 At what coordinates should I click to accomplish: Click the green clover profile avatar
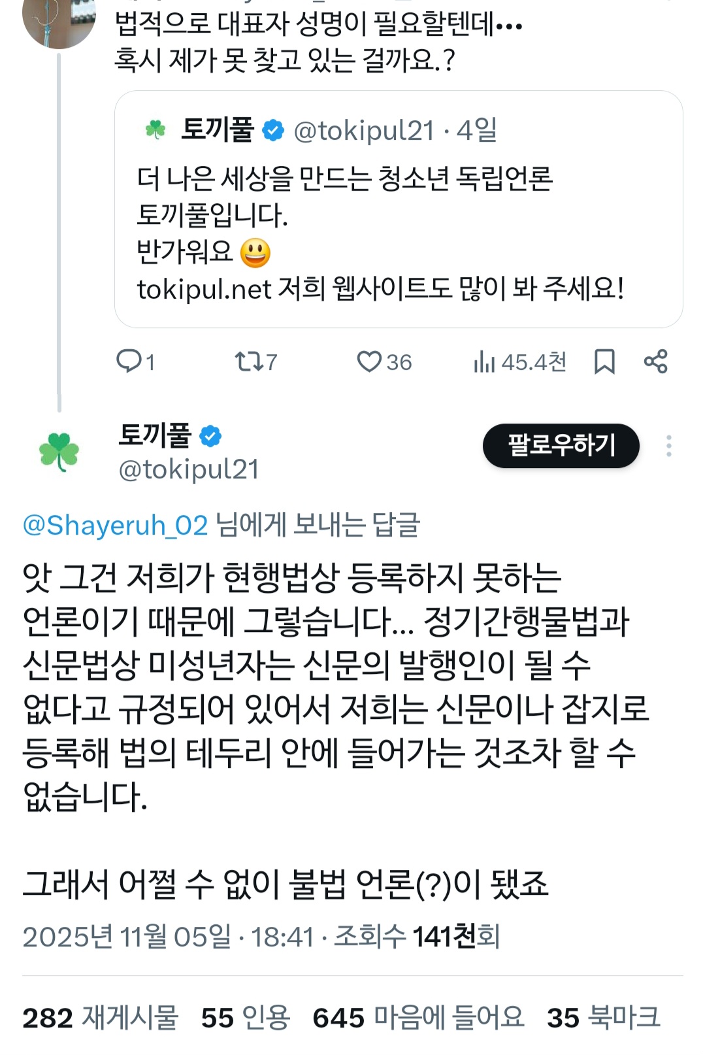pyautogui.click(x=59, y=451)
